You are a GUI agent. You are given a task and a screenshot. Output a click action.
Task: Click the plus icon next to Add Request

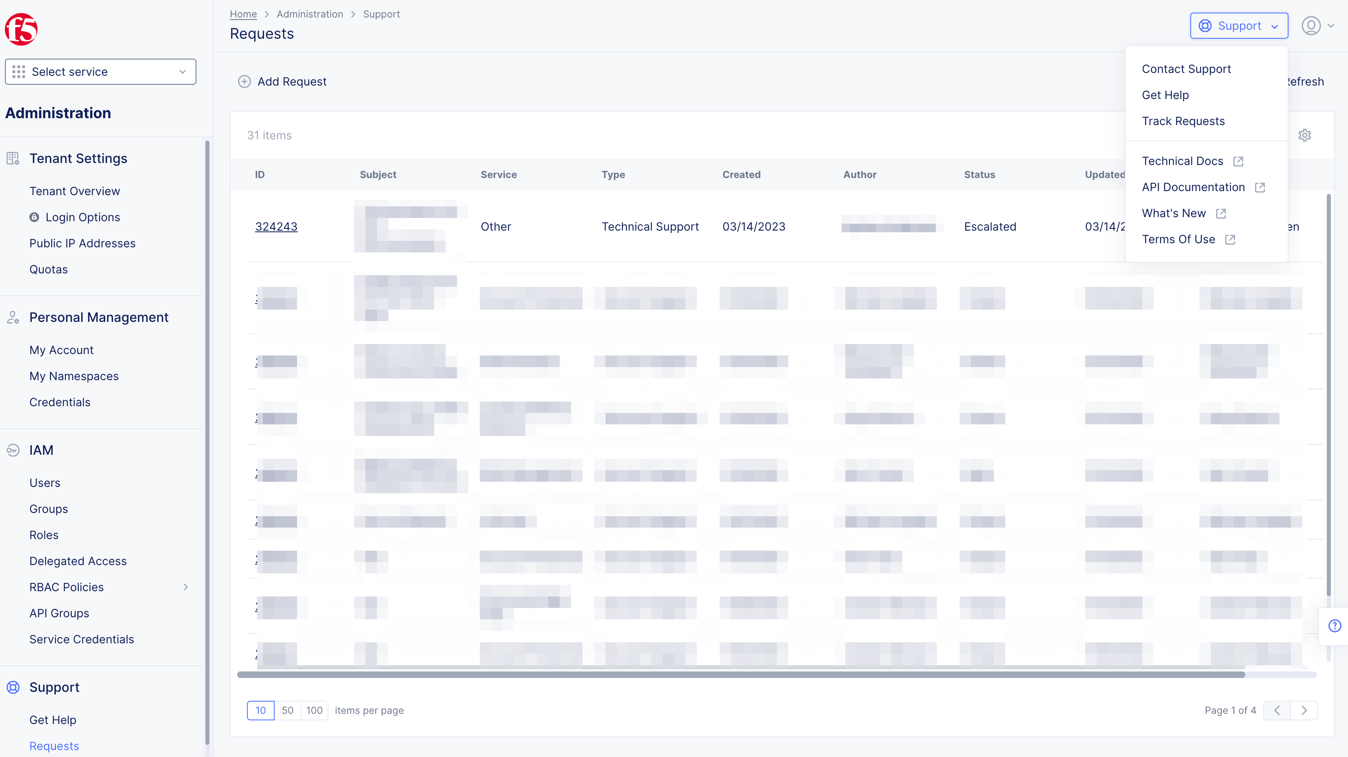tap(244, 81)
